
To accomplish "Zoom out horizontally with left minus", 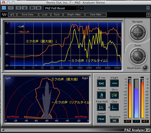I will pyautogui.click(x=131, y=56).
